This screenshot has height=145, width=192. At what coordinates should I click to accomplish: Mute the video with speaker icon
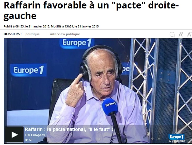(153, 139)
